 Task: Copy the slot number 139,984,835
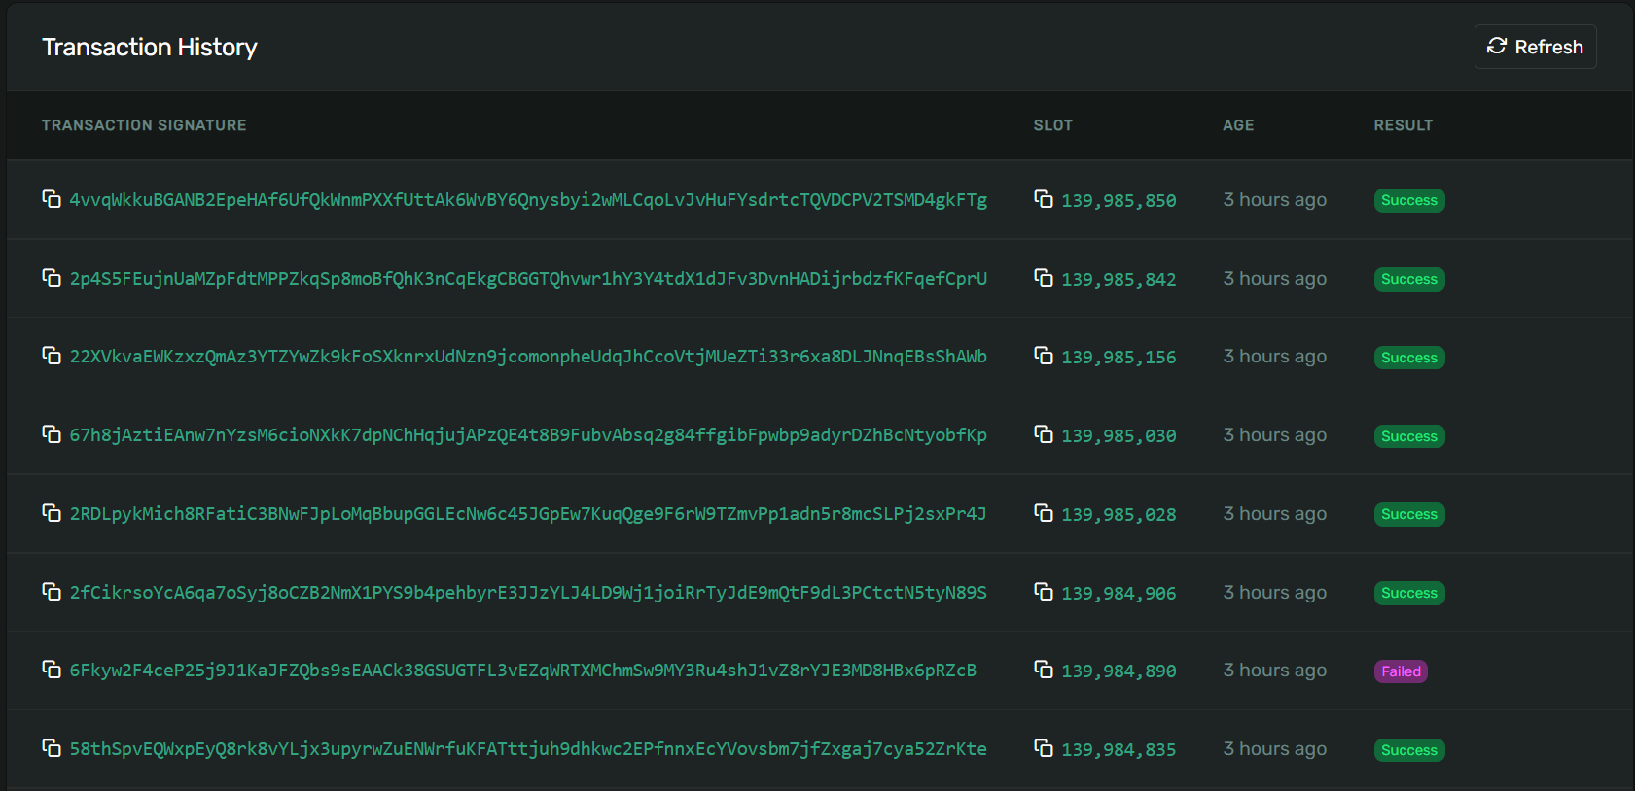[1044, 748]
